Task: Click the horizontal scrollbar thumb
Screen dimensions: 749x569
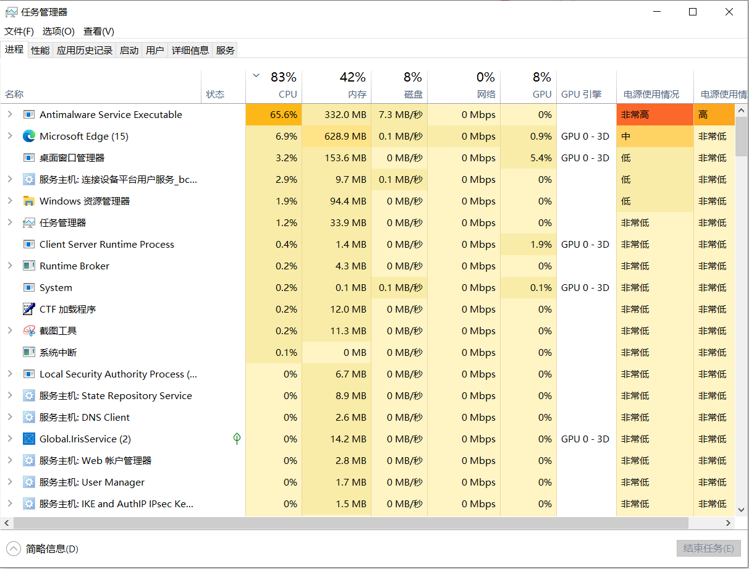Action: (350, 523)
